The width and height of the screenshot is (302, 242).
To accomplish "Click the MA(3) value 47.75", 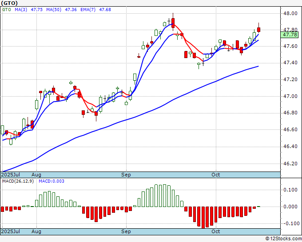I will coord(36,10).
